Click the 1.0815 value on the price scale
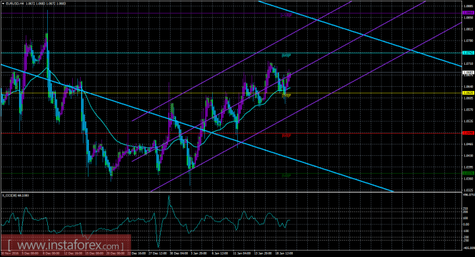The width and height of the screenshot is (475, 257). click(x=468, y=29)
